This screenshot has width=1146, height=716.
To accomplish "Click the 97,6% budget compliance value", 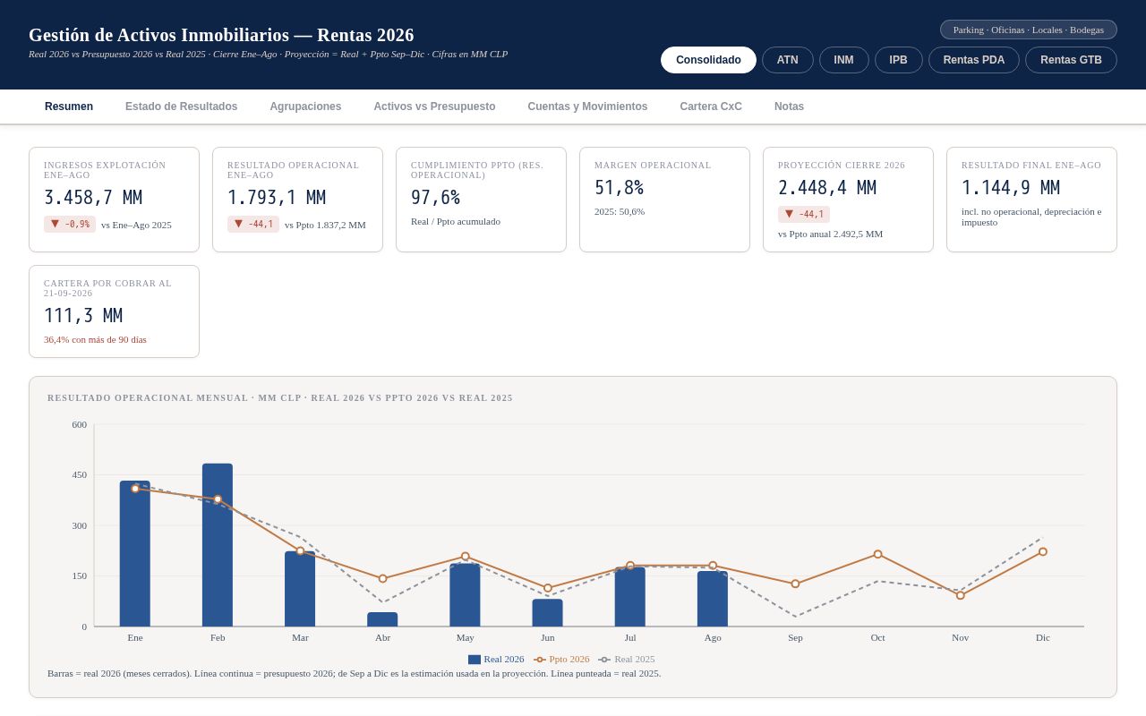I will click(x=435, y=198).
